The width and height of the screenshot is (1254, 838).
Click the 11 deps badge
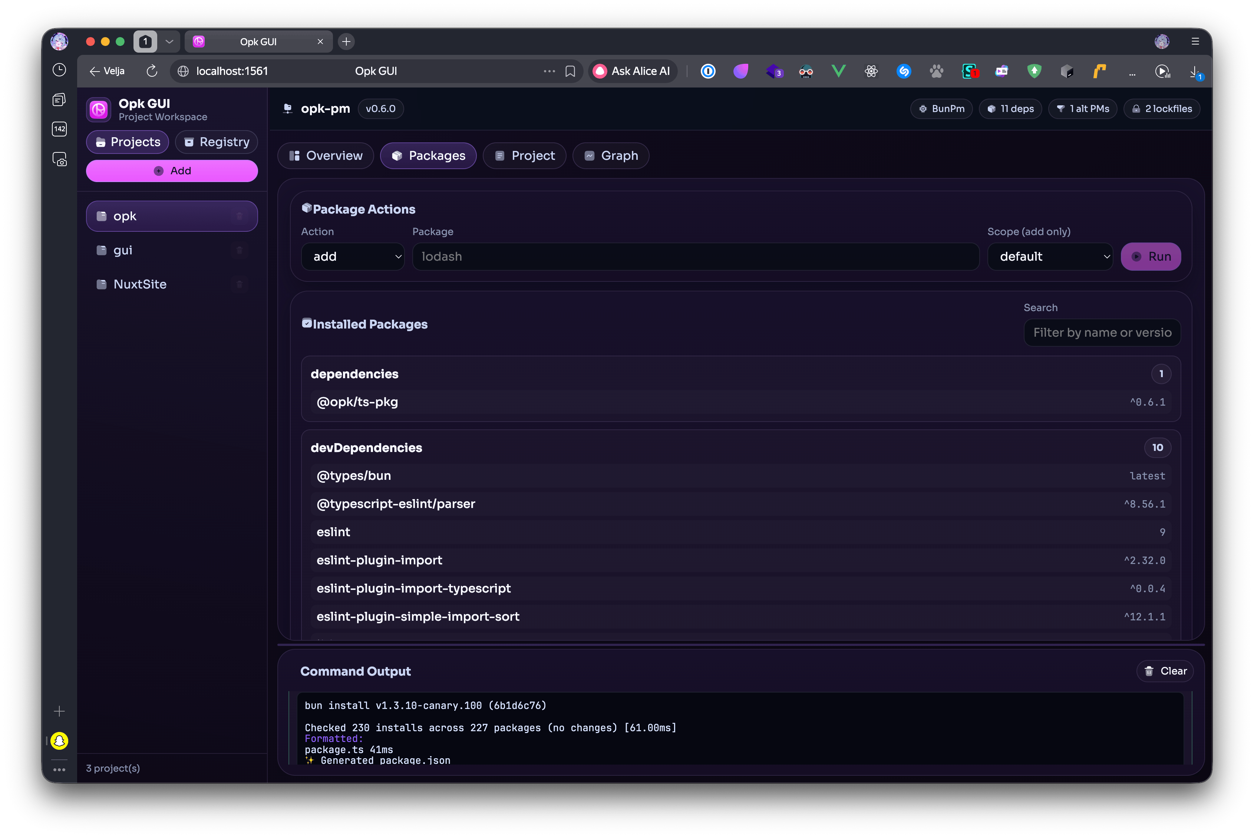[x=1010, y=109]
